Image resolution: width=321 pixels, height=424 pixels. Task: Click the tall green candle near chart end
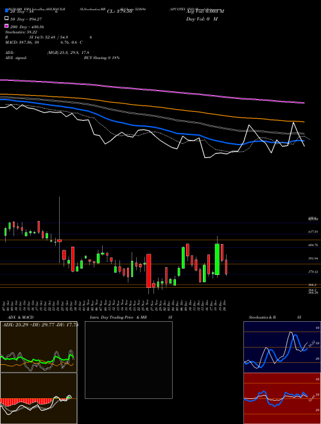(217, 260)
